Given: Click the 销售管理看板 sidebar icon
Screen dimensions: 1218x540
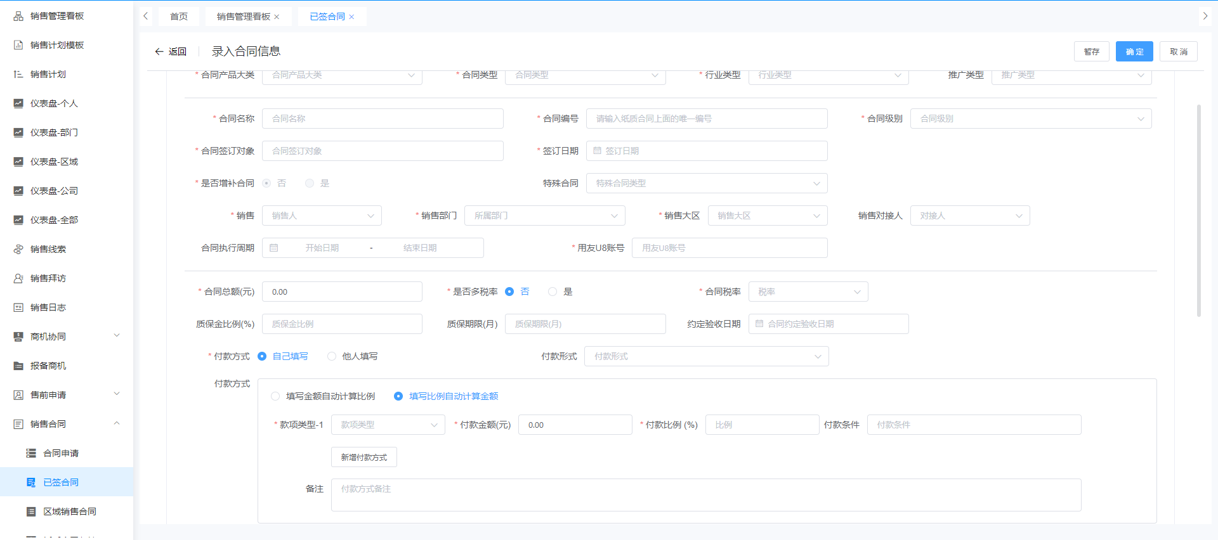Looking at the screenshot, I should pyautogui.click(x=18, y=16).
